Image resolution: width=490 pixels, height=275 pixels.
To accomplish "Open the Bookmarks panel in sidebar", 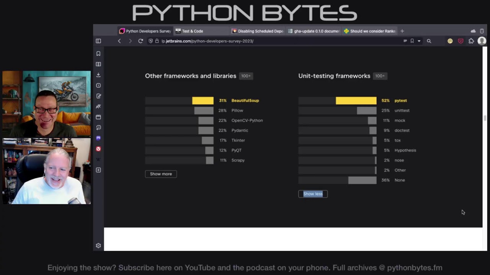I will pyautogui.click(x=98, y=53).
